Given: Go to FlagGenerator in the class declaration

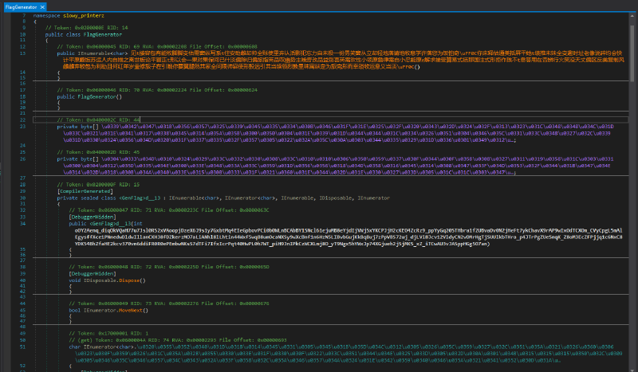Looking at the screenshot, I should click(x=103, y=35).
